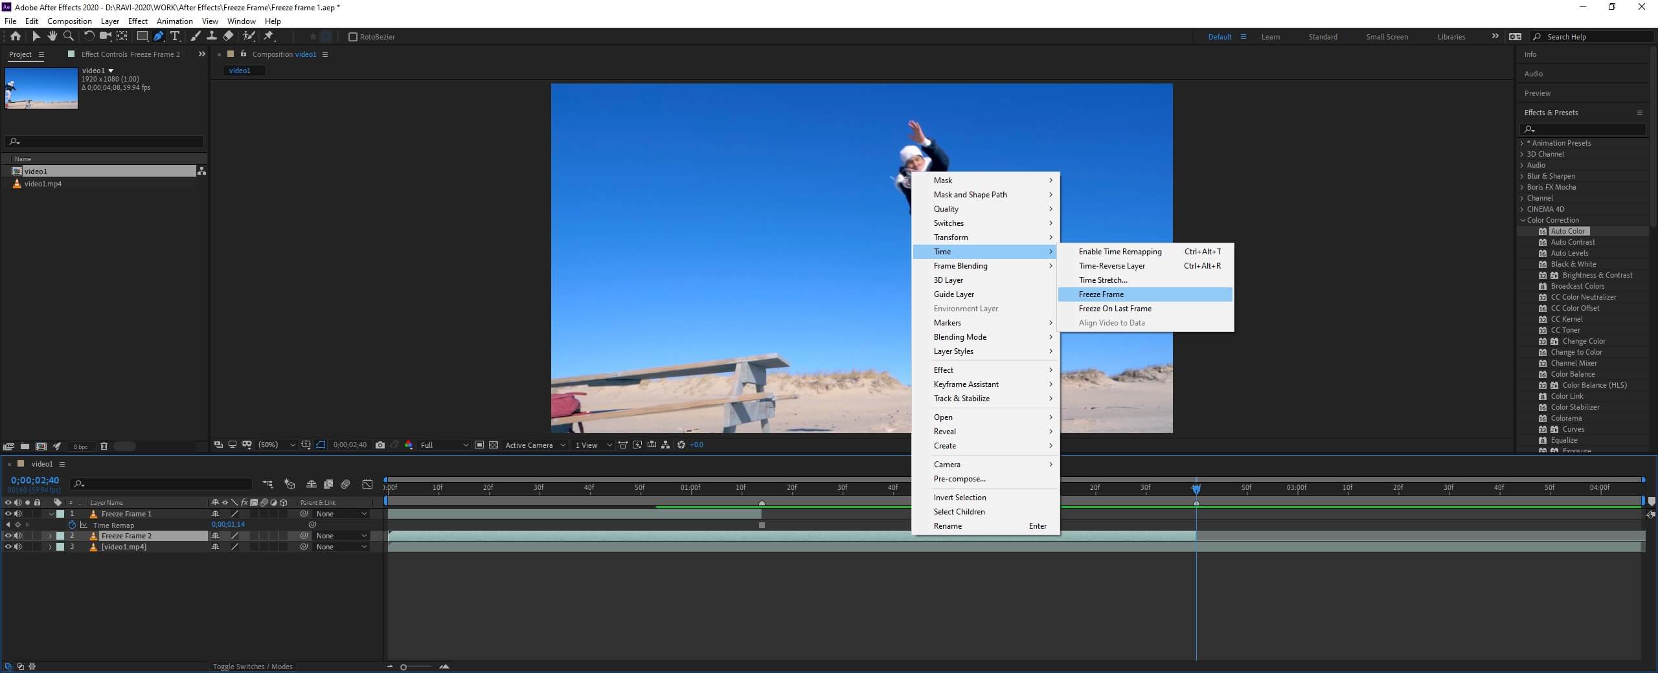Screen dimensions: 1658x673
Task: Toggle the RotoBezier checkbox
Action: pos(353,37)
